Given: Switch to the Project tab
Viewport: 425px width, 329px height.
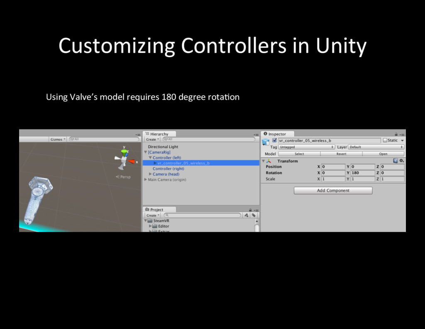Looking at the screenshot, I should click(159, 210).
